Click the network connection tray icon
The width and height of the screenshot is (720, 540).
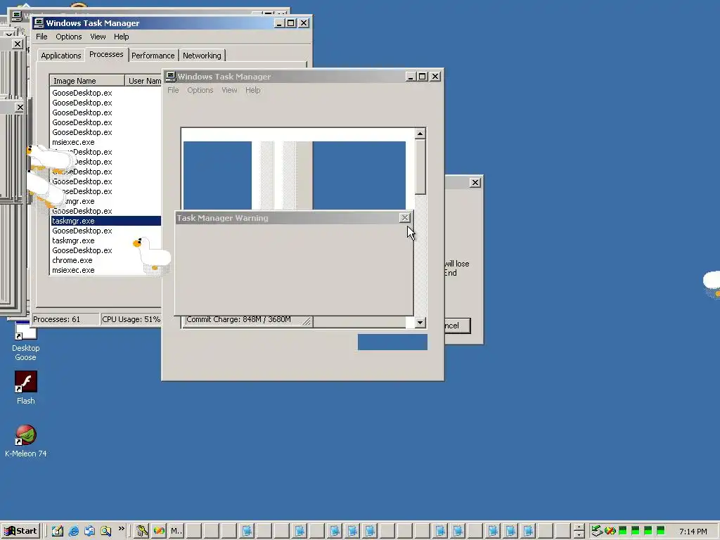click(596, 531)
